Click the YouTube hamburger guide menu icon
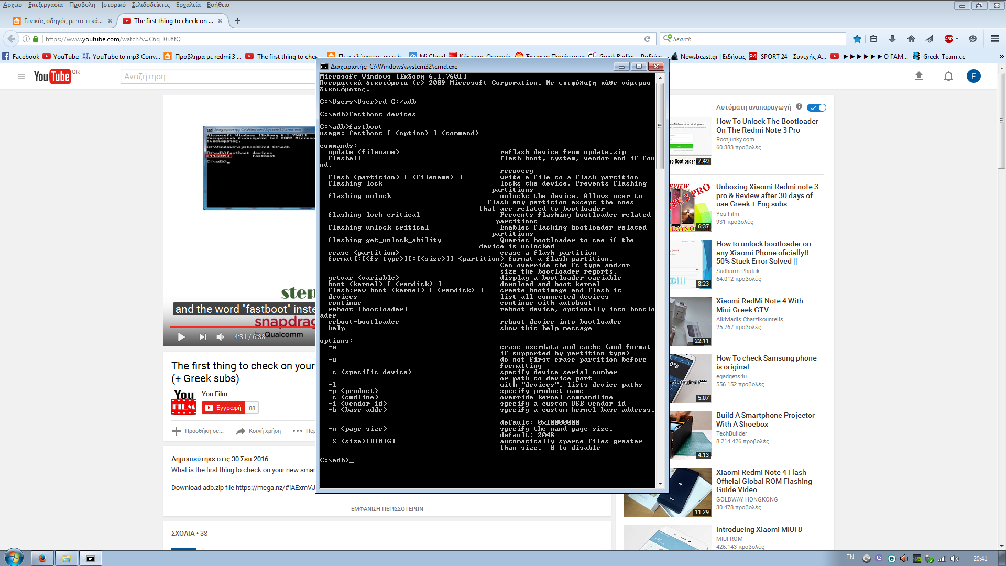Image resolution: width=1006 pixels, height=566 pixels. [x=21, y=77]
